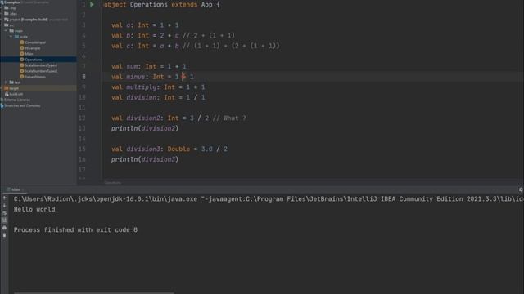Image resolution: width=524 pixels, height=294 pixels.
Task: Click the 'val c: Int = a + b' line
Action: pos(196,46)
